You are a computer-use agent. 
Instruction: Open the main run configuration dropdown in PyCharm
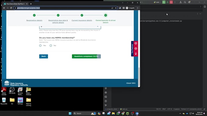coord(157,2)
